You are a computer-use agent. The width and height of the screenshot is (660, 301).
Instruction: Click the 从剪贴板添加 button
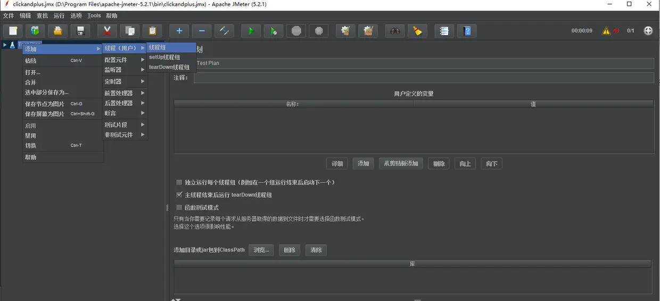pos(401,163)
